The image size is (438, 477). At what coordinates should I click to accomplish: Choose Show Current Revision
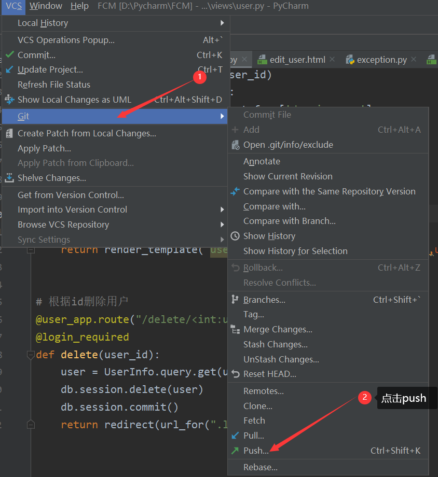(328, 176)
